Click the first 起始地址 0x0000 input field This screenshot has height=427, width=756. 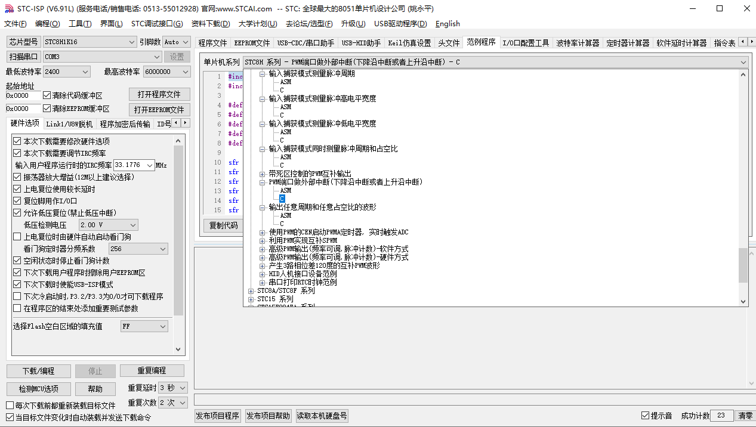(x=23, y=95)
